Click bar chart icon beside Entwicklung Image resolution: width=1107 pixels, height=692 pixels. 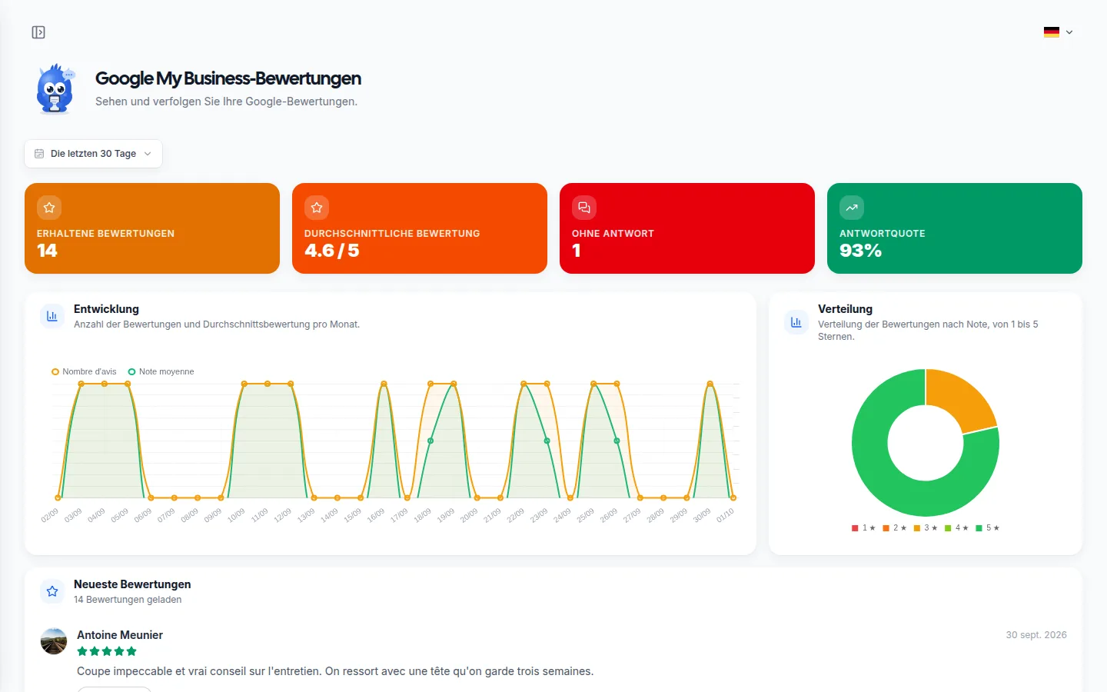[52, 316]
